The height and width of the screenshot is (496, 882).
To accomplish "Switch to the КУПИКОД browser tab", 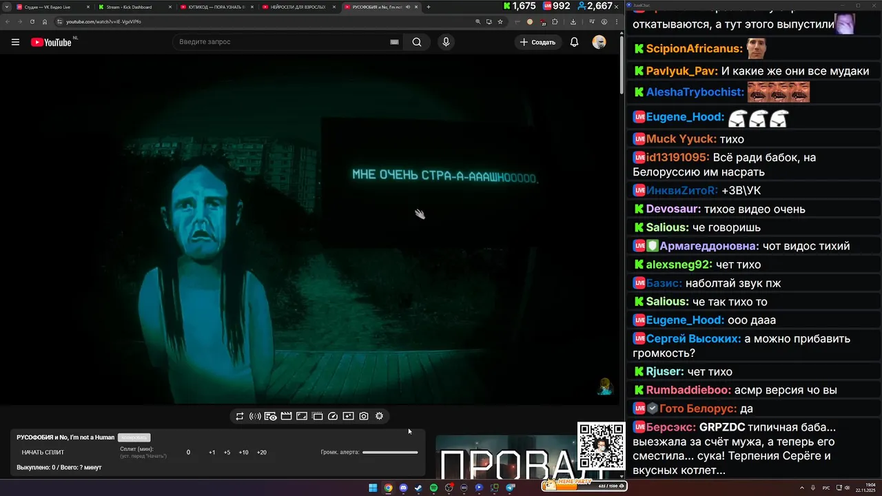I will pos(216,7).
